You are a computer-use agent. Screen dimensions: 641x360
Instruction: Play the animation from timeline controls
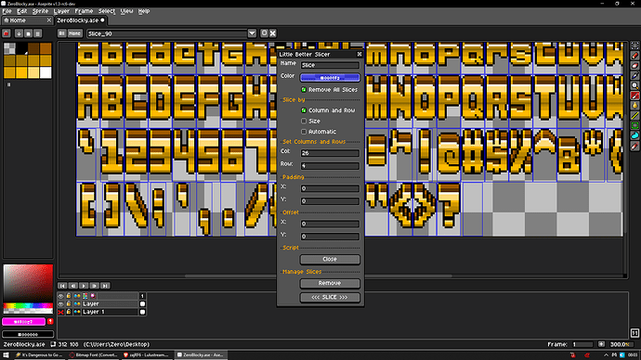(84, 286)
